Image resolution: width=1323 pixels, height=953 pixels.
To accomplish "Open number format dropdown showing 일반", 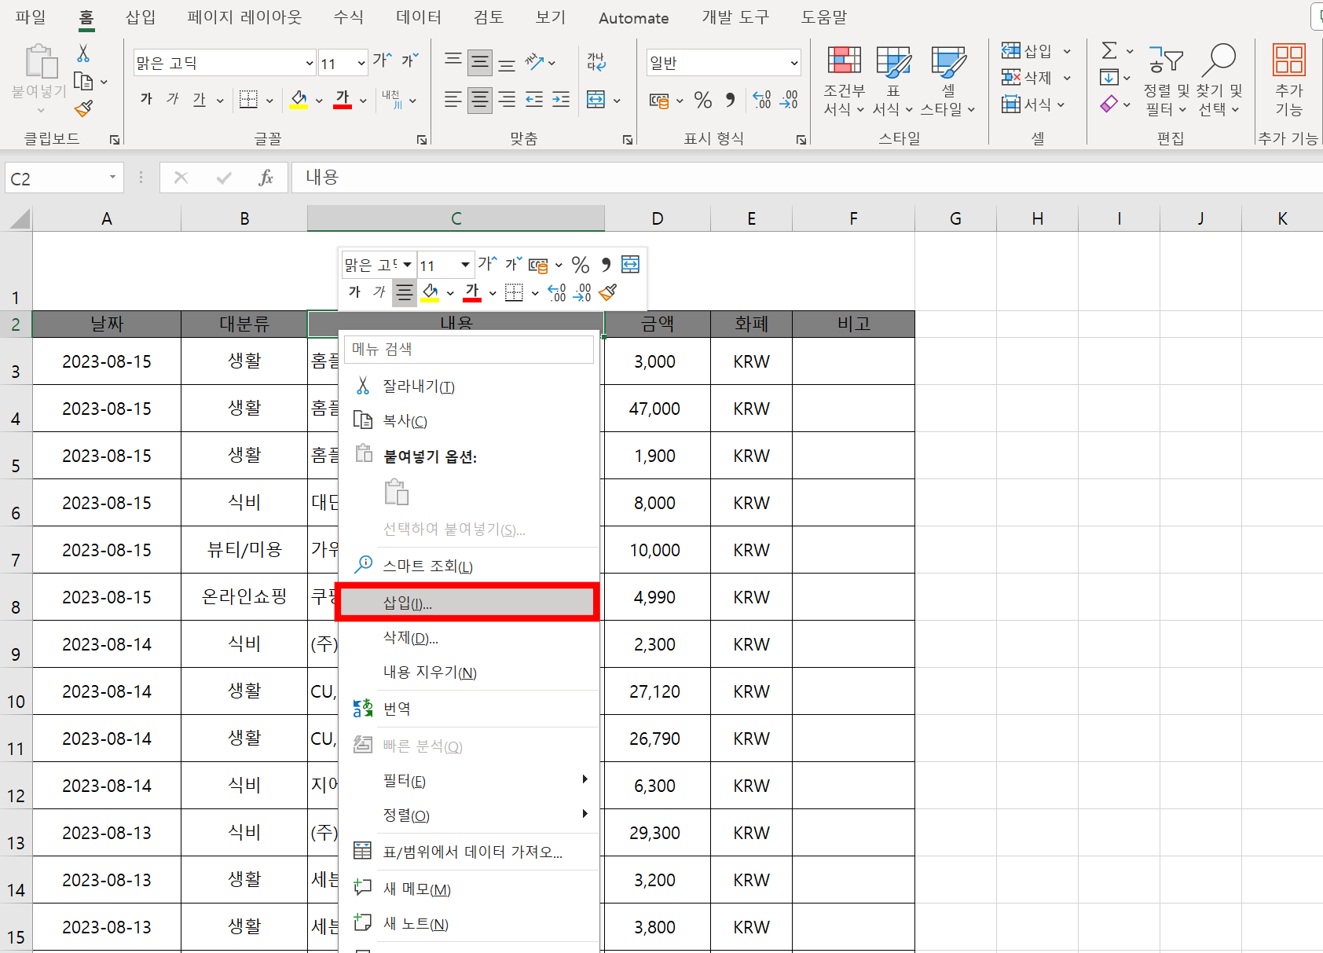I will [794, 63].
